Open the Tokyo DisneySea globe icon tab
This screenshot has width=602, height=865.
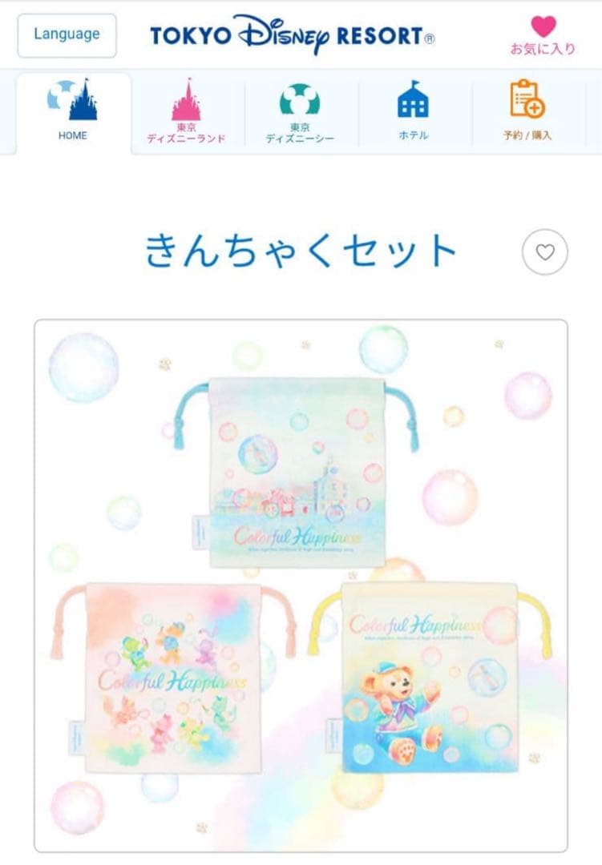coord(300,112)
